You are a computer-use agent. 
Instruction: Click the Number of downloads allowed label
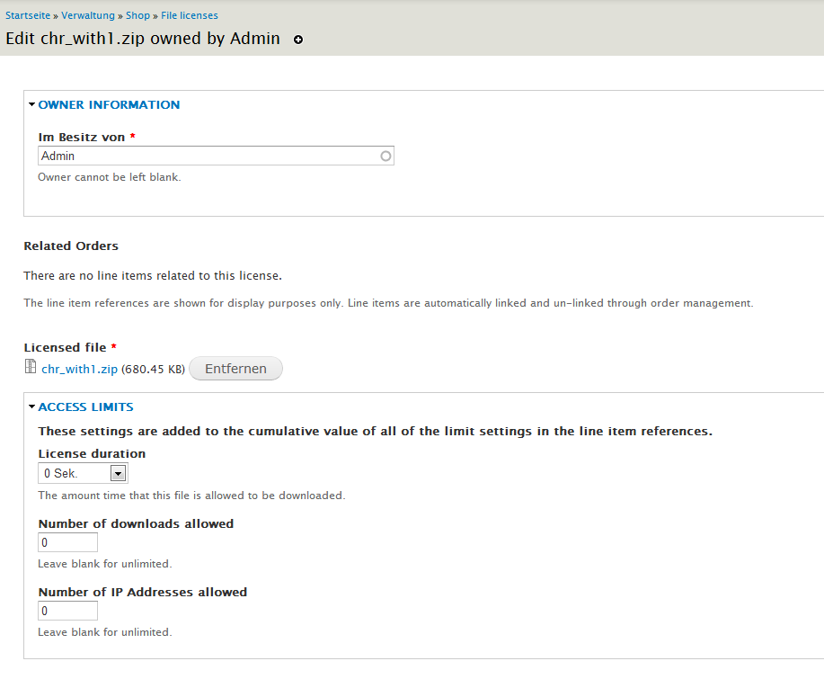tap(136, 523)
